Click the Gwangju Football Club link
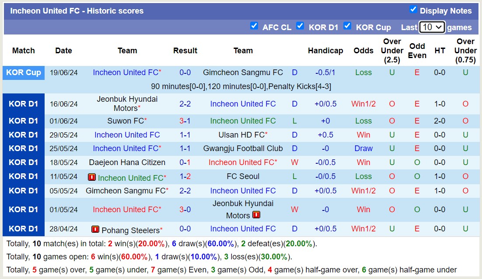 tap(243, 148)
